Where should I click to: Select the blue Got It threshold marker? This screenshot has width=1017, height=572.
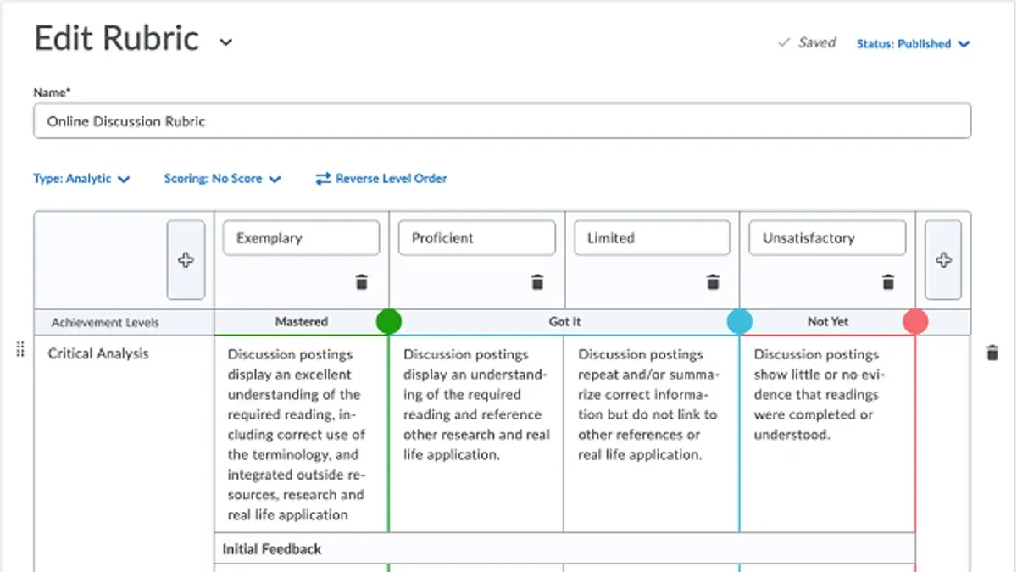(740, 322)
